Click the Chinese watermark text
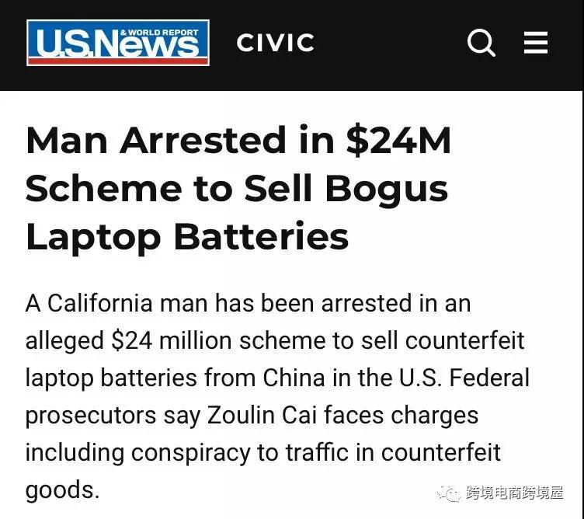Image resolution: width=584 pixels, height=519 pixels. (514, 493)
